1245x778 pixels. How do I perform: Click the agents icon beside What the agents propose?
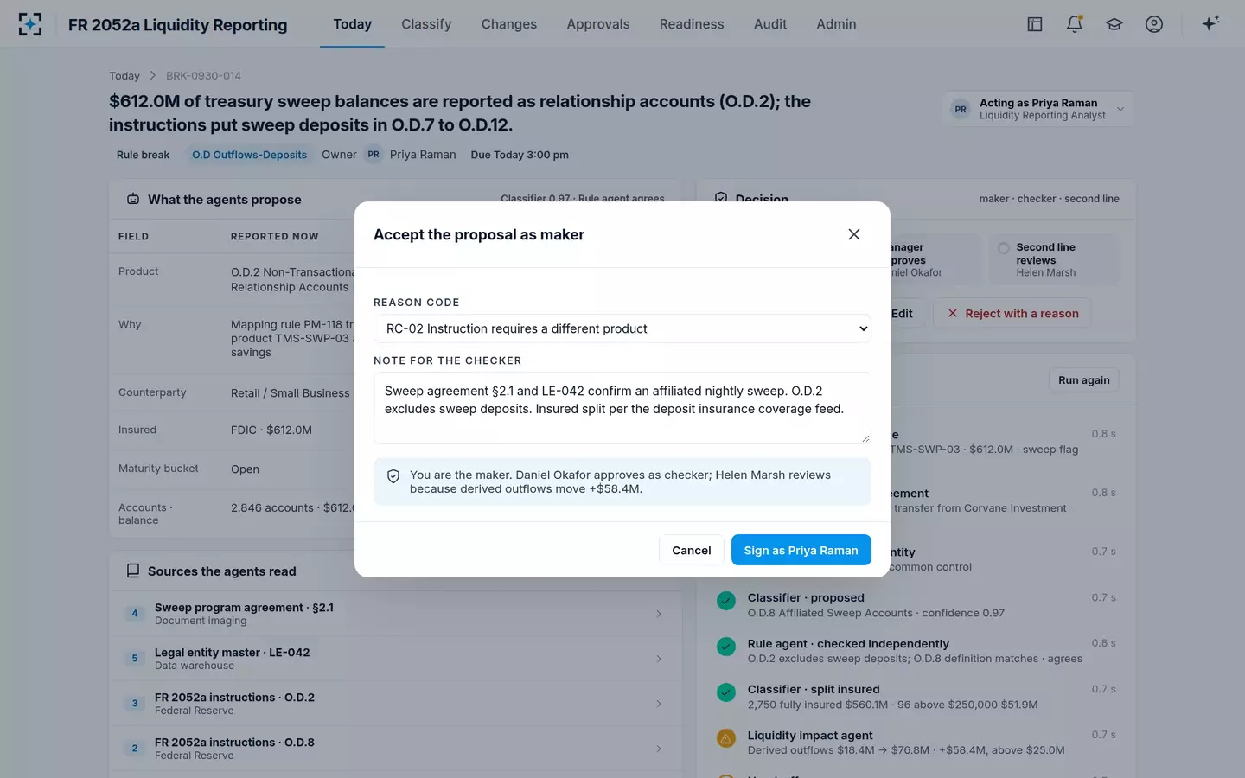point(133,200)
